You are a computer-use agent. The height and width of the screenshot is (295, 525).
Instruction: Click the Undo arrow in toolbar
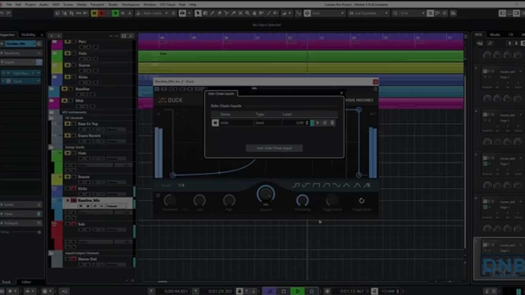pos(2,13)
